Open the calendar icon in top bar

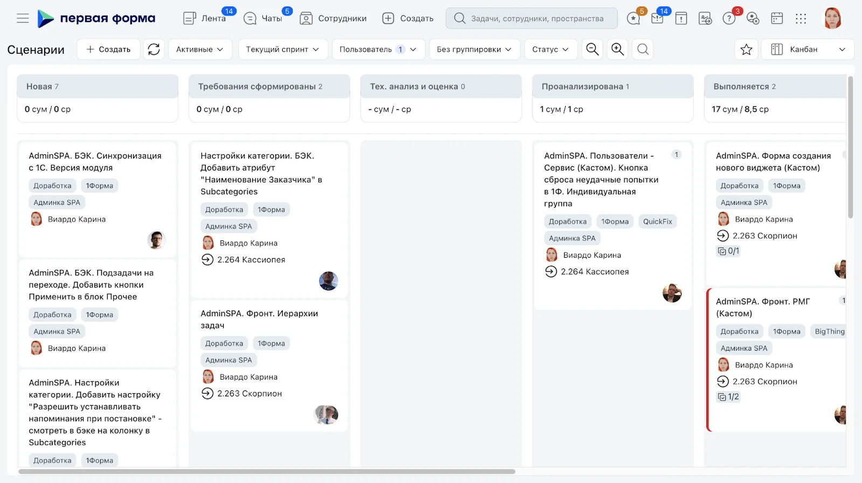(777, 18)
